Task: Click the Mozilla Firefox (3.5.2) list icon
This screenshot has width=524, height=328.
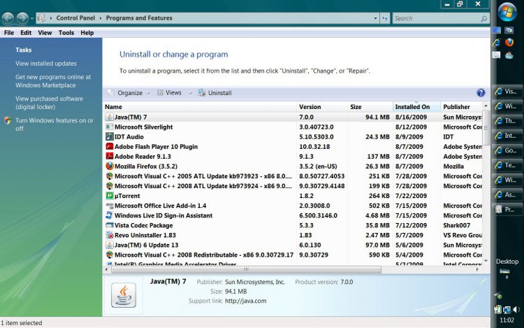Action: pyautogui.click(x=109, y=166)
